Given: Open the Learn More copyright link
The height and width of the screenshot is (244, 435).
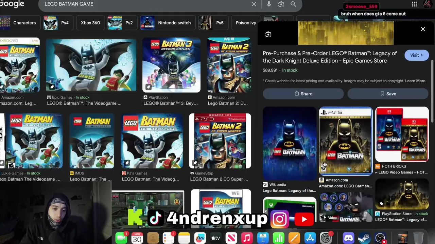Looking at the screenshot, I should click(x=415, y=81).
